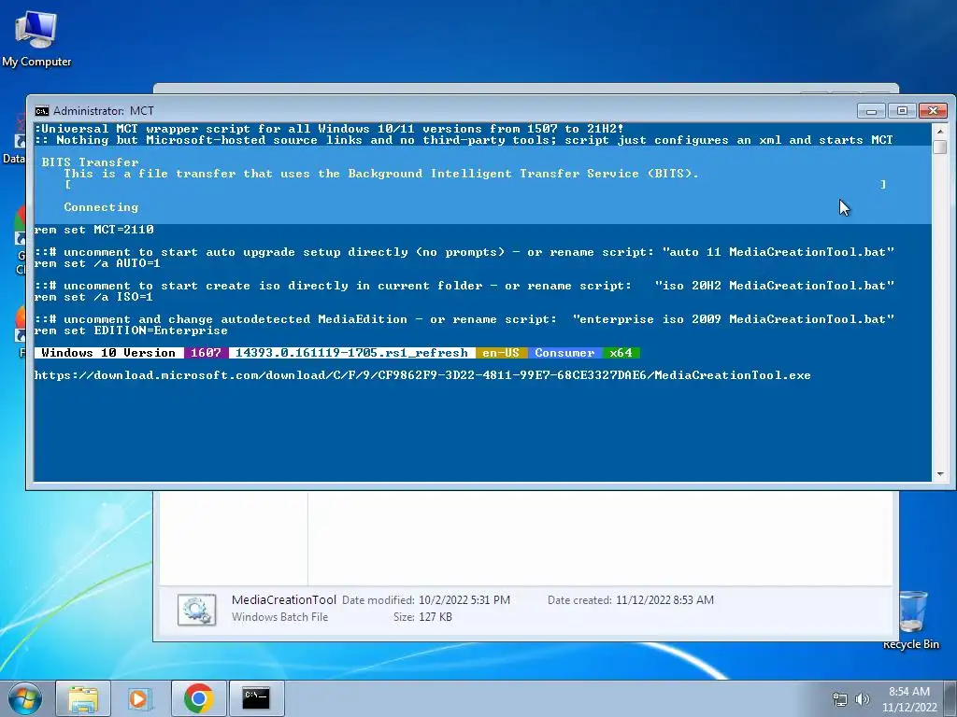Click the 'rem set /a AUTO=1' line
This screenshot has height=717, width=957.
pos(97,263)
